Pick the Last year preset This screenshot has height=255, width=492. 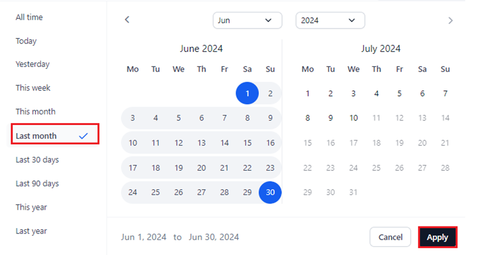[x=31, y=231]
